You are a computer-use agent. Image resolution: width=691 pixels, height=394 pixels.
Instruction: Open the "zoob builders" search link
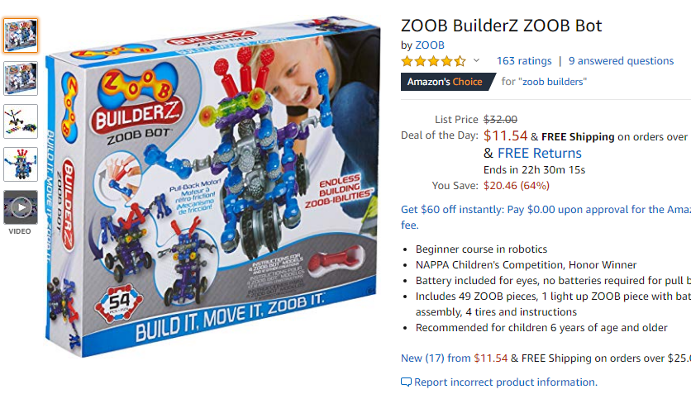[x=555, y=82]
